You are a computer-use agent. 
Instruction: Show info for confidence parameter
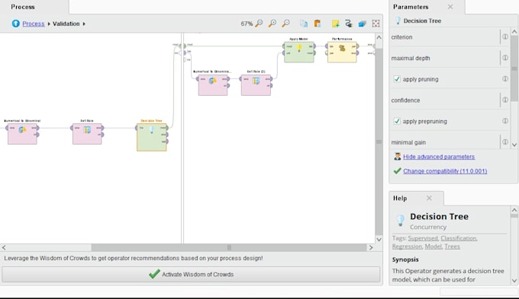pos(504,100)
